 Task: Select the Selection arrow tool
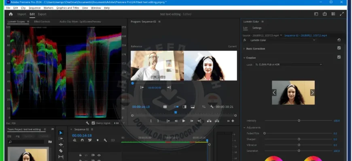pyautogui.click(x=61, y=132)
